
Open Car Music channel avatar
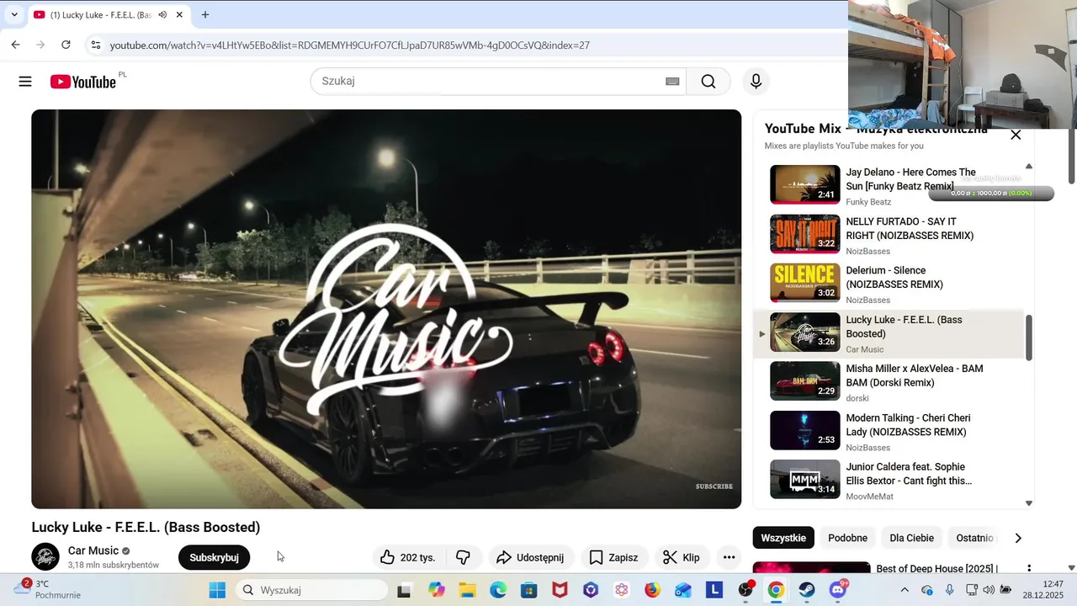(45, 557)
